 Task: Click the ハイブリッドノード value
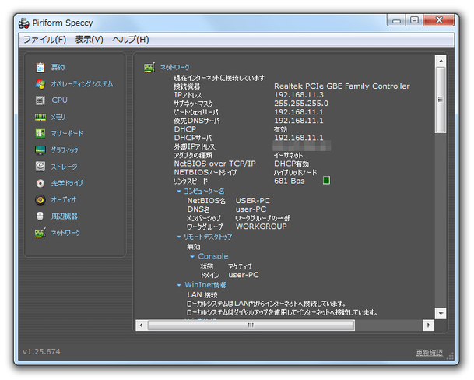[x=295, y=172]
